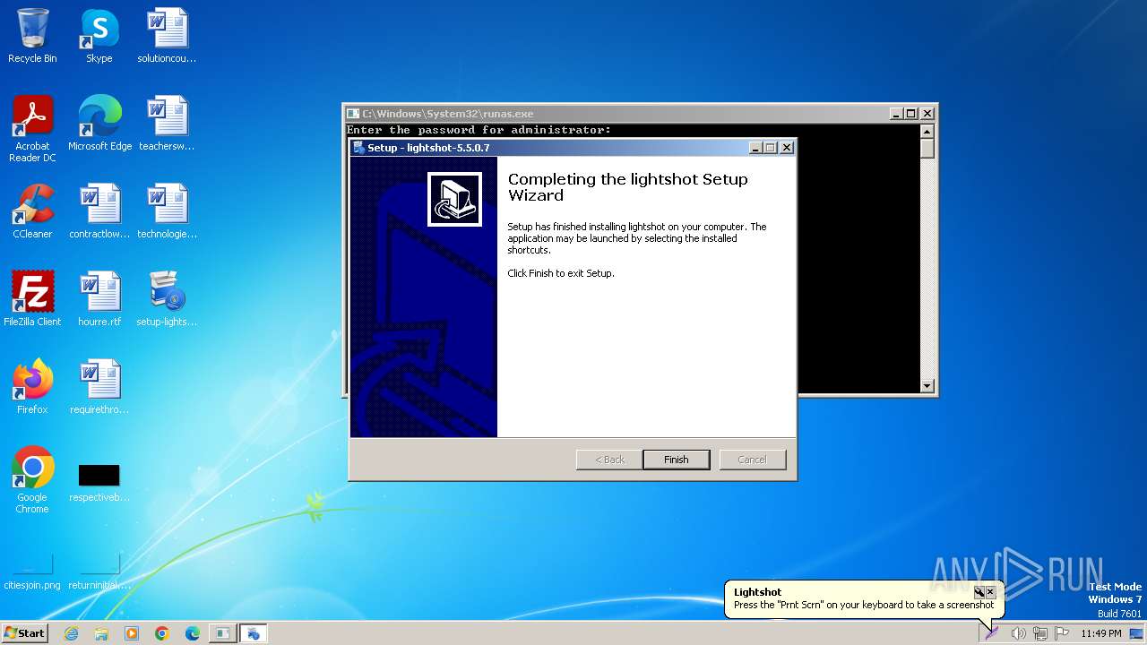Click the Lightshot balloon message text
This screenshot has width=1147, height=645.
(864, 605)
